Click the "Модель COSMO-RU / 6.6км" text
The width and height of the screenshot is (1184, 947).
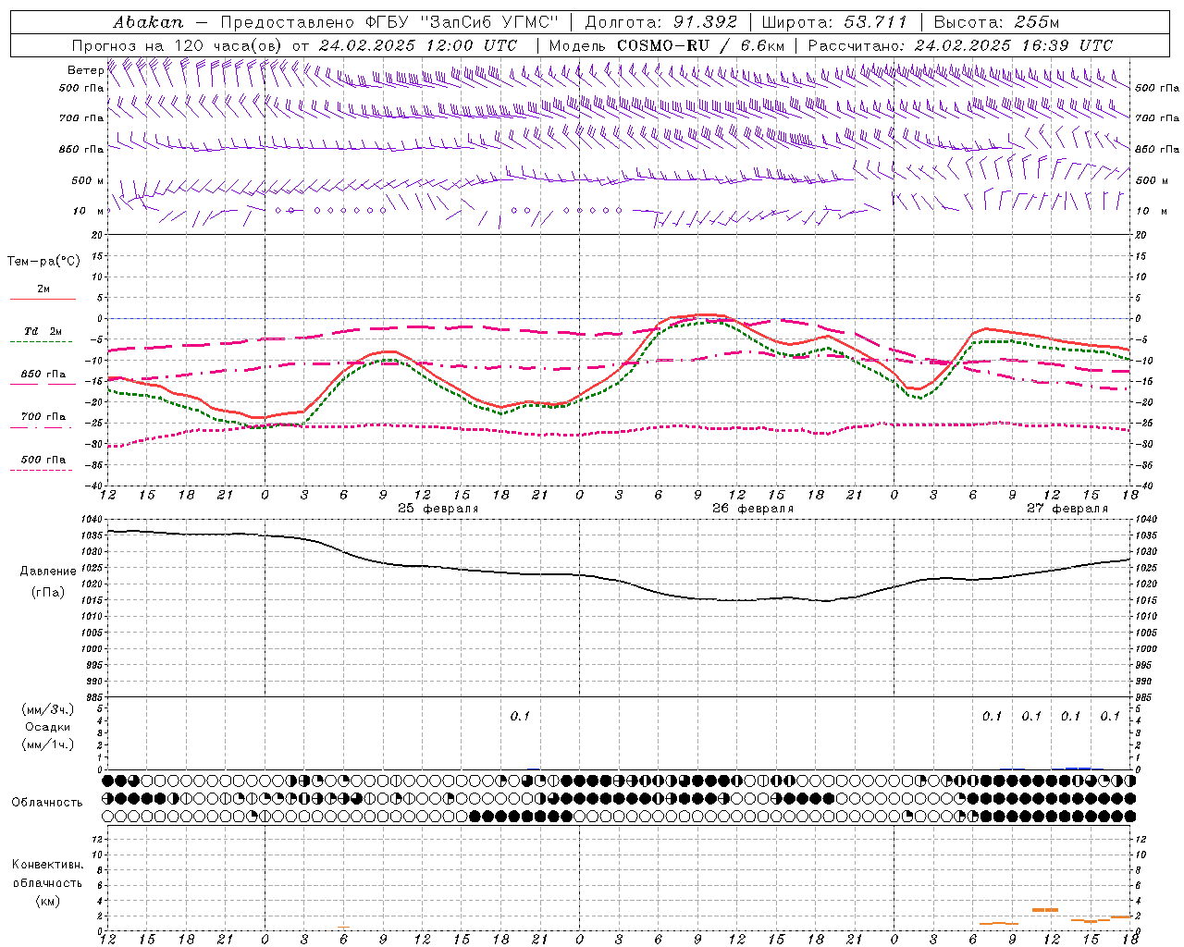point(667,45)
